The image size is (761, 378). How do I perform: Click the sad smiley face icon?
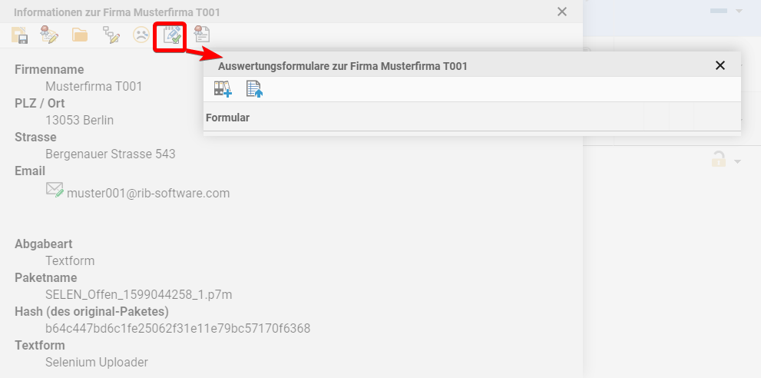click(x=141, y=35)
